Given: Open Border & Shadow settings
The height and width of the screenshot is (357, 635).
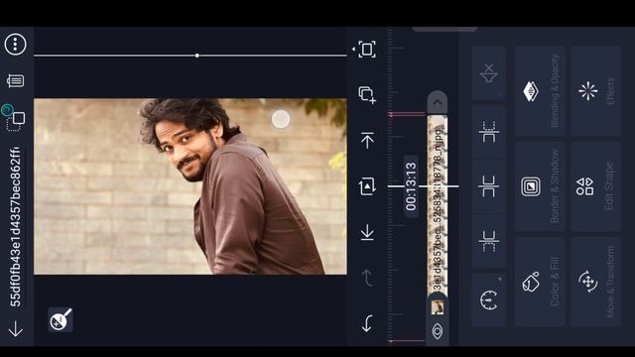Looking at the screenshot, I should pos(540,186).
